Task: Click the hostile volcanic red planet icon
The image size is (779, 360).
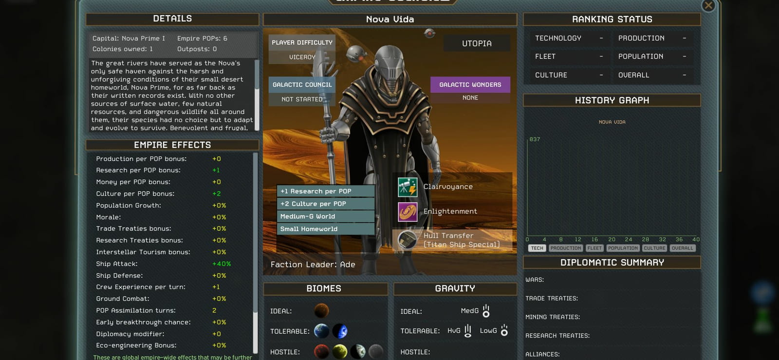Action: click(321, 351)
